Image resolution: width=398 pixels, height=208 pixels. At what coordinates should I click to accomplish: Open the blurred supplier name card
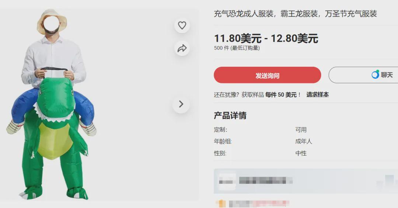306,181
